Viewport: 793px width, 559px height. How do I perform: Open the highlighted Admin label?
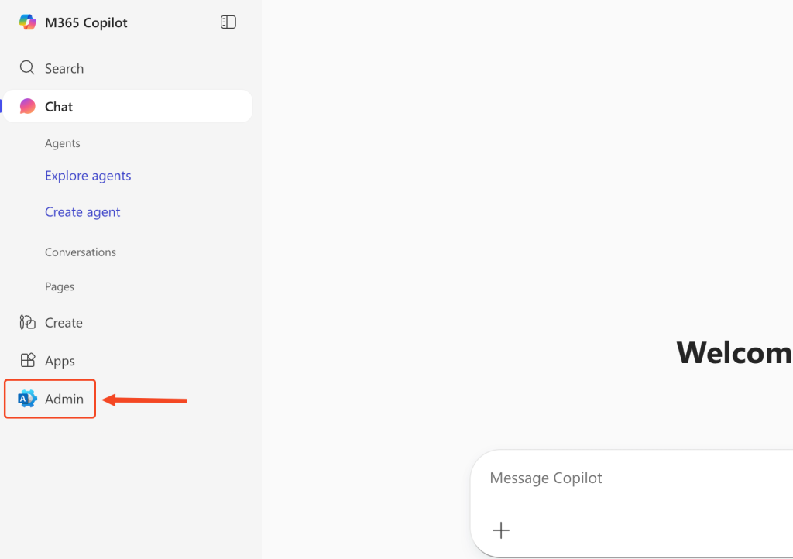(x=64, y=399)
